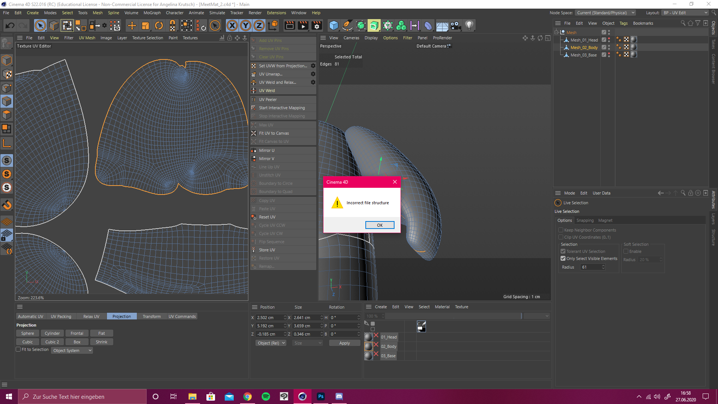Expand the Node Space dropdown
The image size is (718, 404).
[605, 13]
